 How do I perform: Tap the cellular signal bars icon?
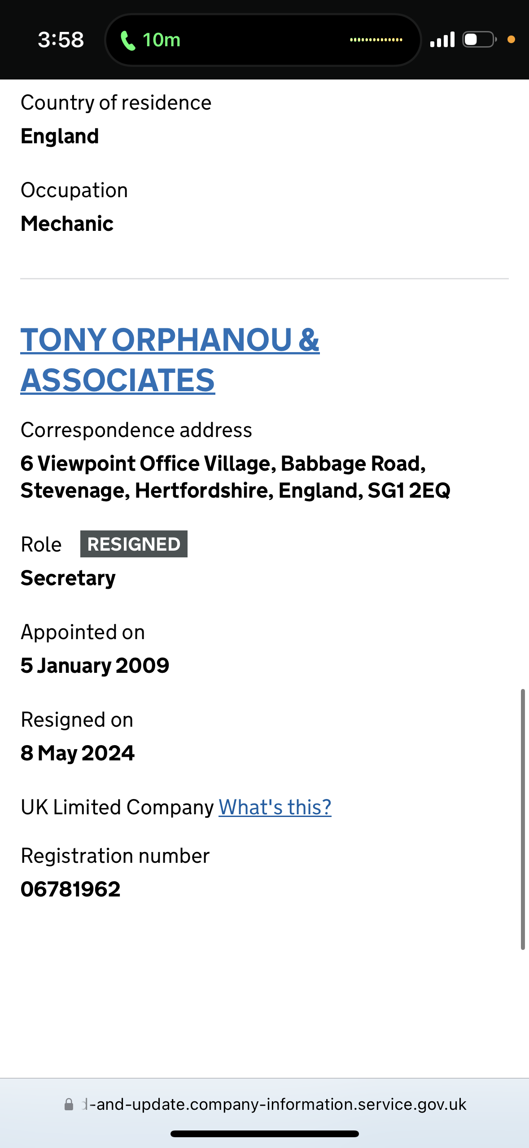point(442,40)
